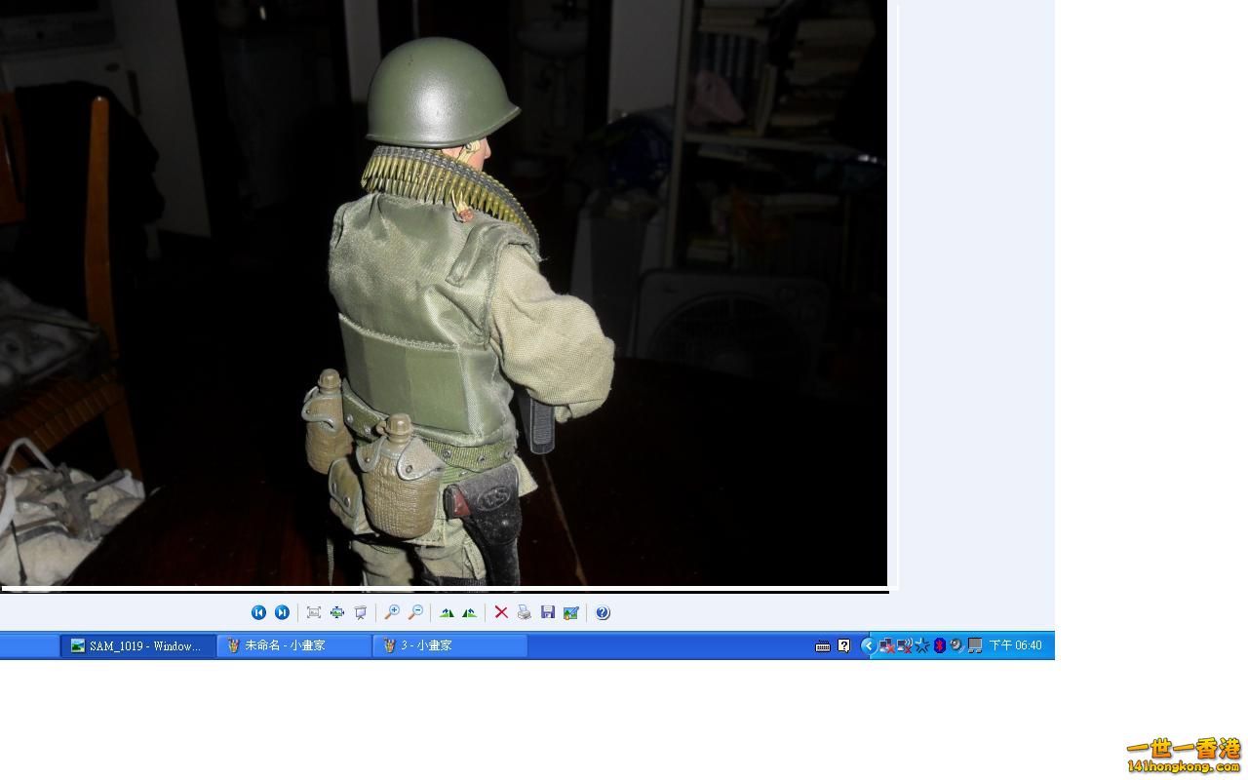Image resolution: width=1248 pixels, height=780 pixels.
Task: Open the viewer Help button
Action: [603, 612]
